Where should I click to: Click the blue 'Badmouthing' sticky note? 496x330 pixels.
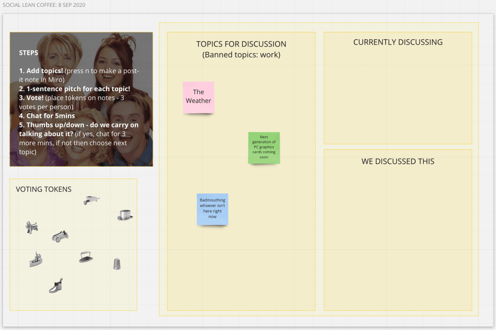click(212, 209)
